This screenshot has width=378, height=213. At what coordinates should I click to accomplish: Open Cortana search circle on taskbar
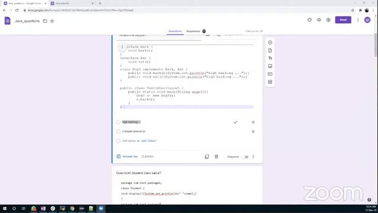click(x=14, y=208)
